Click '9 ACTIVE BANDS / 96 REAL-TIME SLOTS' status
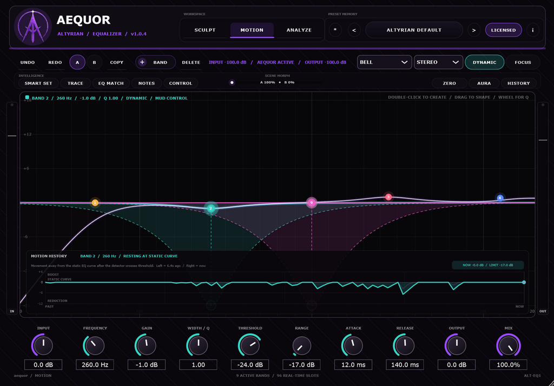 point(278,375)
